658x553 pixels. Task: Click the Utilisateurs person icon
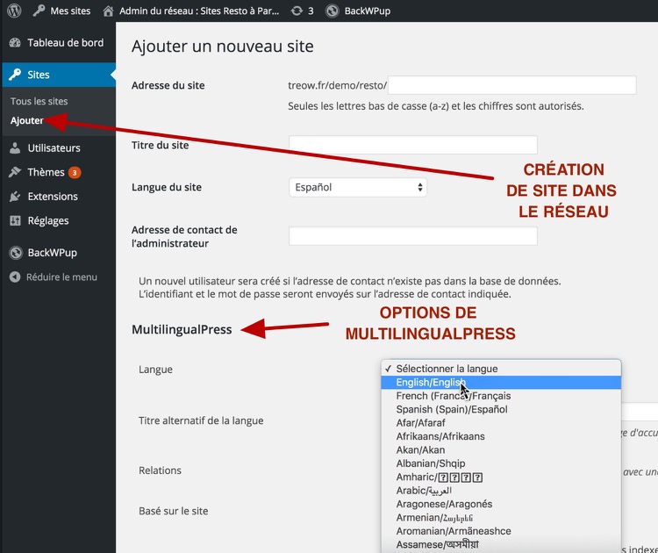(x=15, y=147)
